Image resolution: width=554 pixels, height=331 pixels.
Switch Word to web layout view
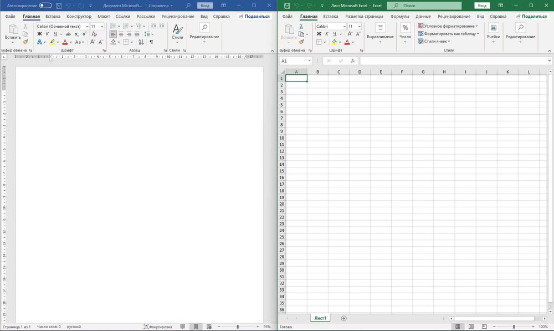pyautogui.click(x=209, y=327)
